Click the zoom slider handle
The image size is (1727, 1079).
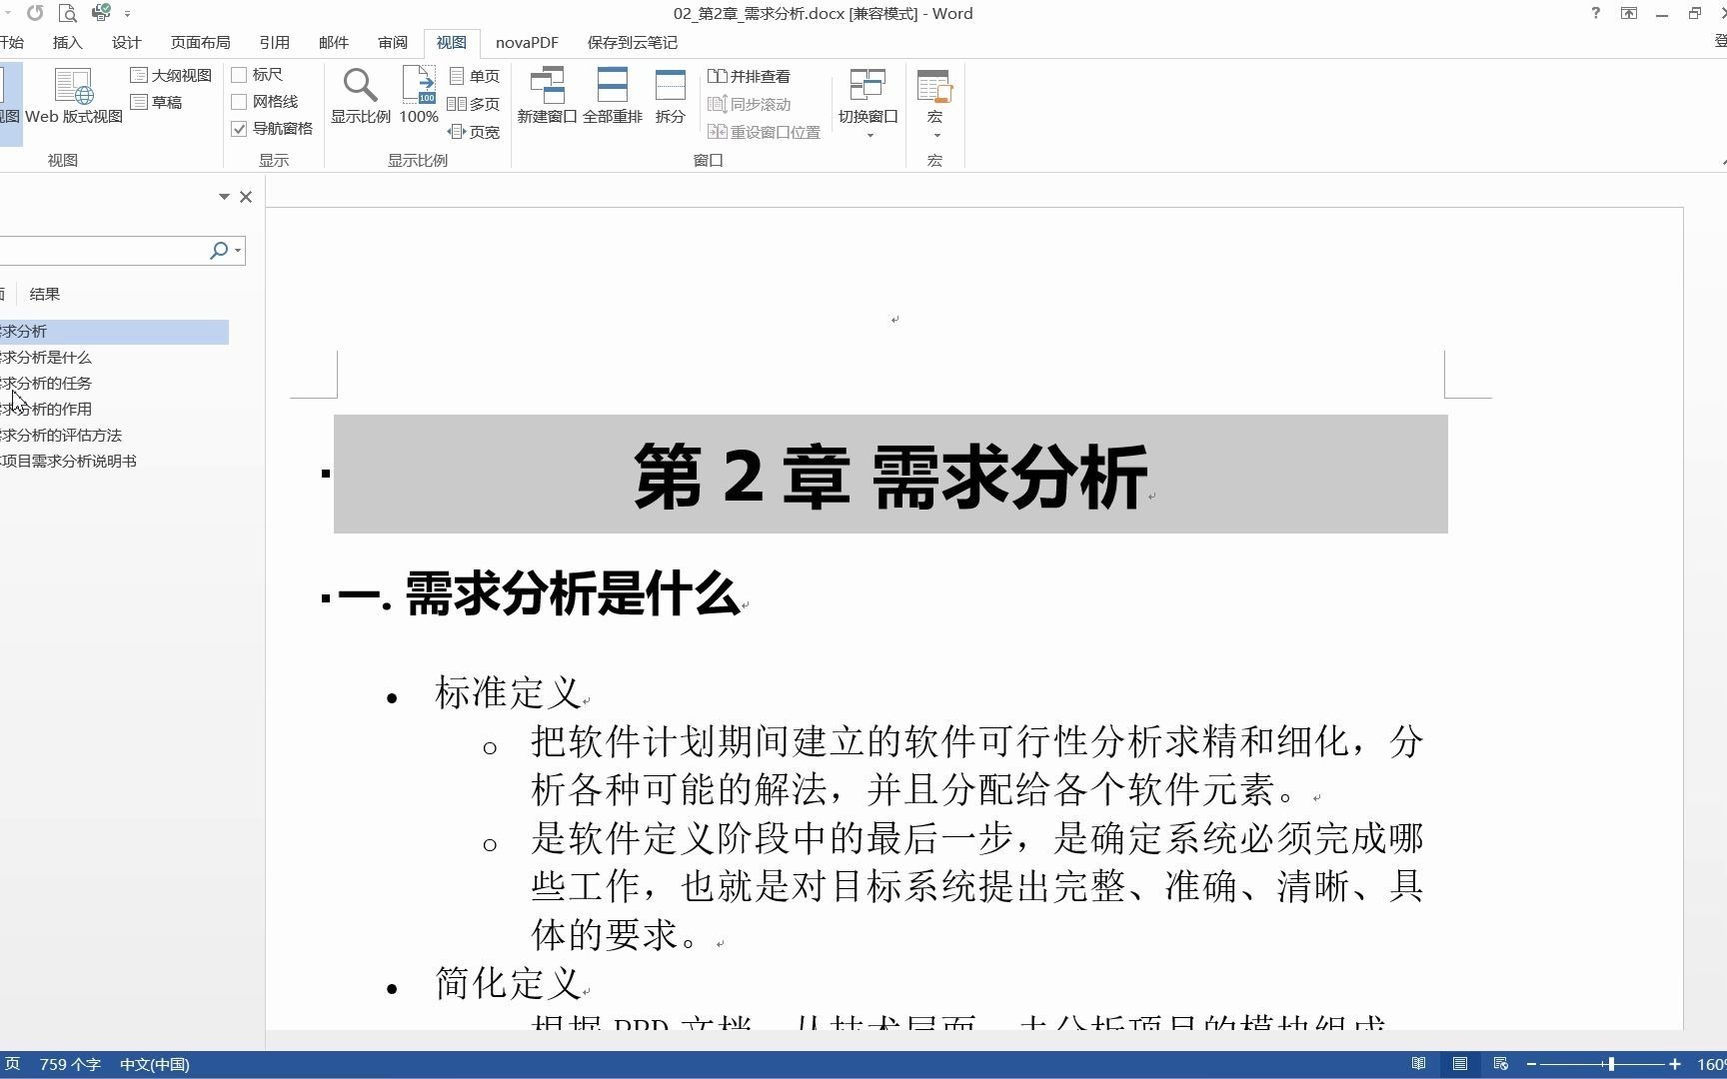point(1611,1064)
